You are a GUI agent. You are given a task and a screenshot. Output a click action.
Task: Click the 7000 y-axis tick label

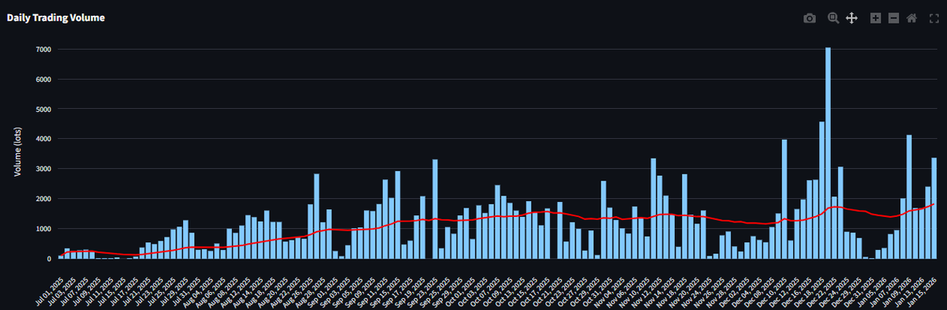click(x=43, y=49)
